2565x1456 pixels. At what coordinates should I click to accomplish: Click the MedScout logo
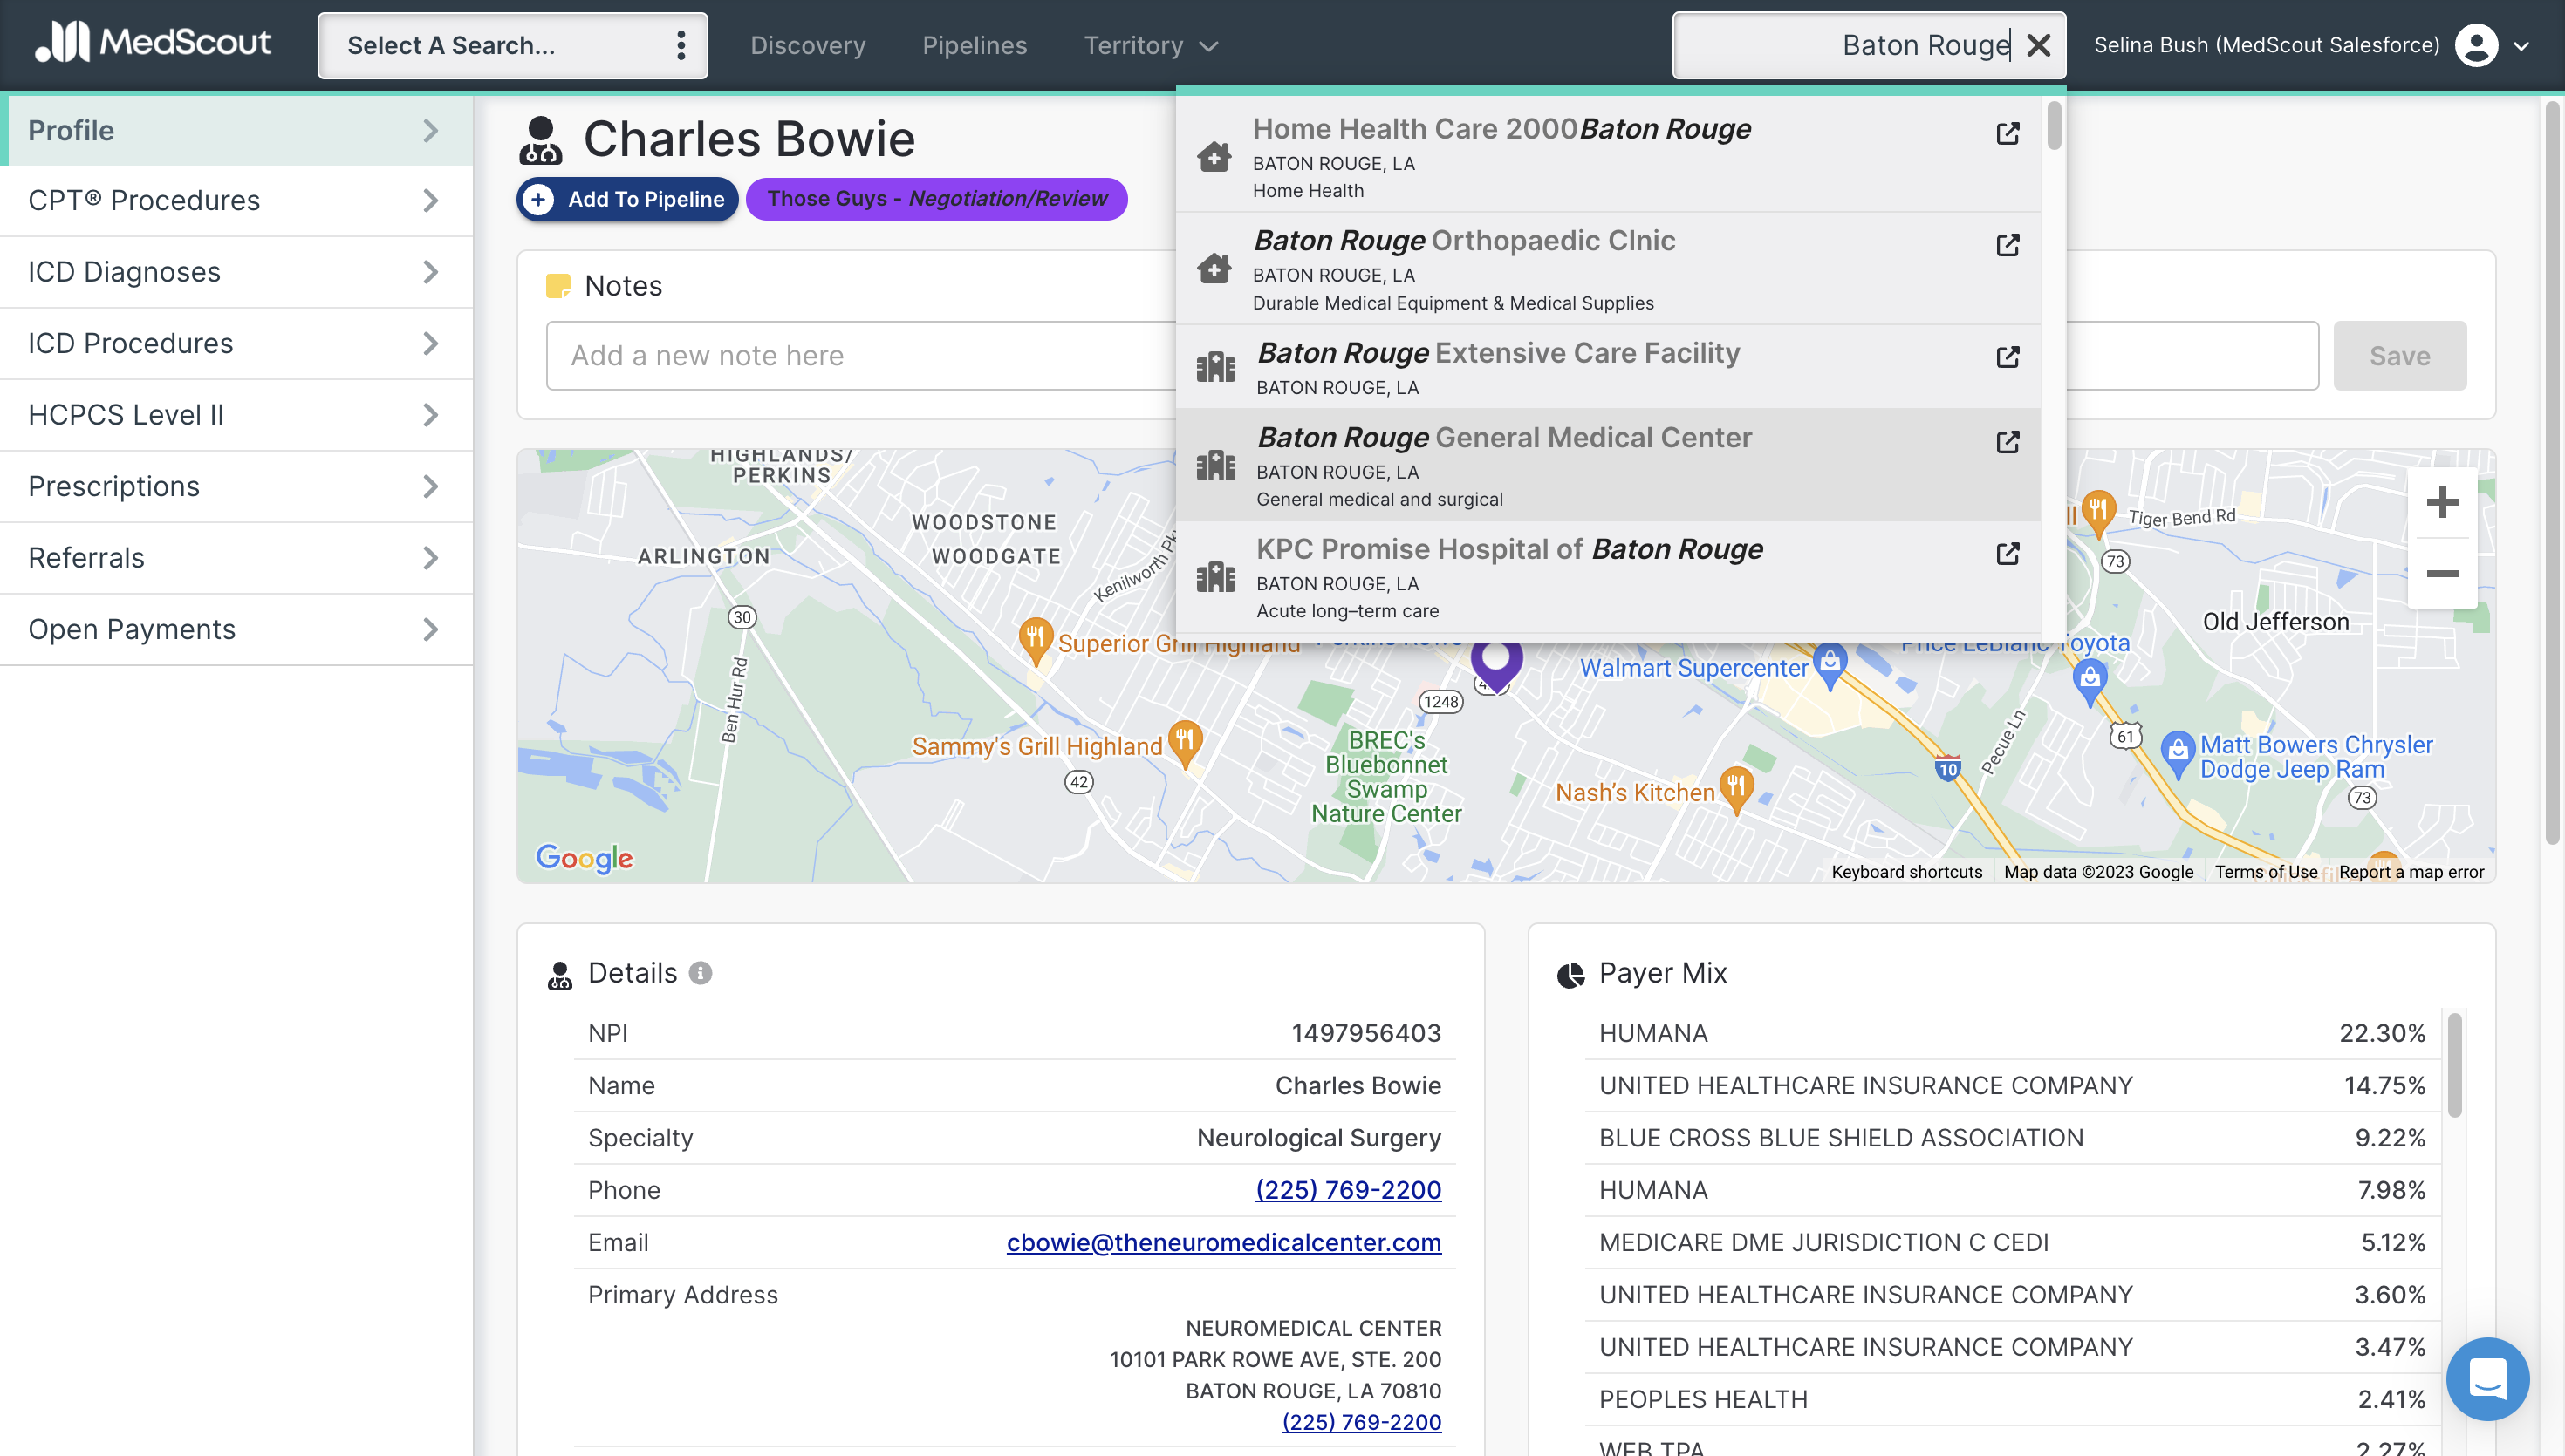pyautogui.click(x=153, y=43)
